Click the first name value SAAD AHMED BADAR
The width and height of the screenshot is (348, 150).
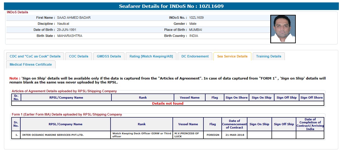pyautogui.click(x=74, y=18)
